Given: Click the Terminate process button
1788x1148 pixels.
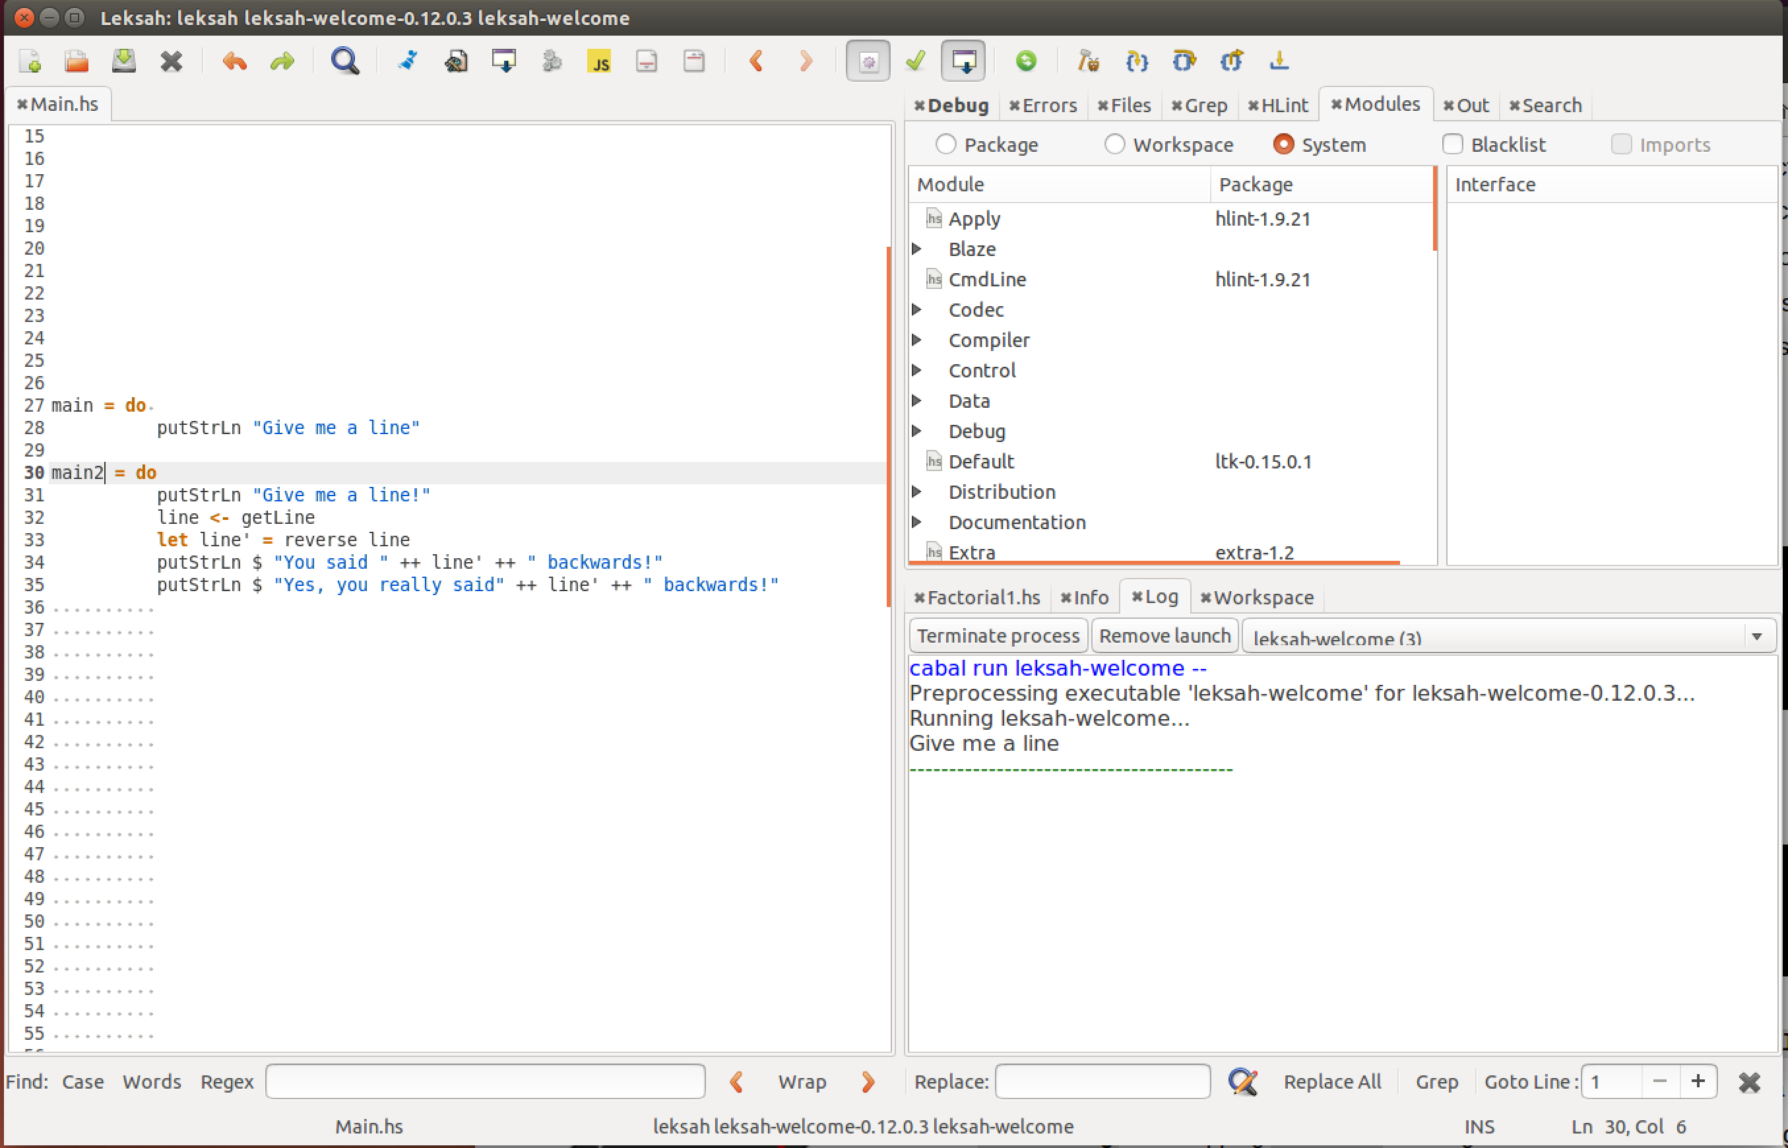Looking at the screenshot, I should tap(998, 636).
